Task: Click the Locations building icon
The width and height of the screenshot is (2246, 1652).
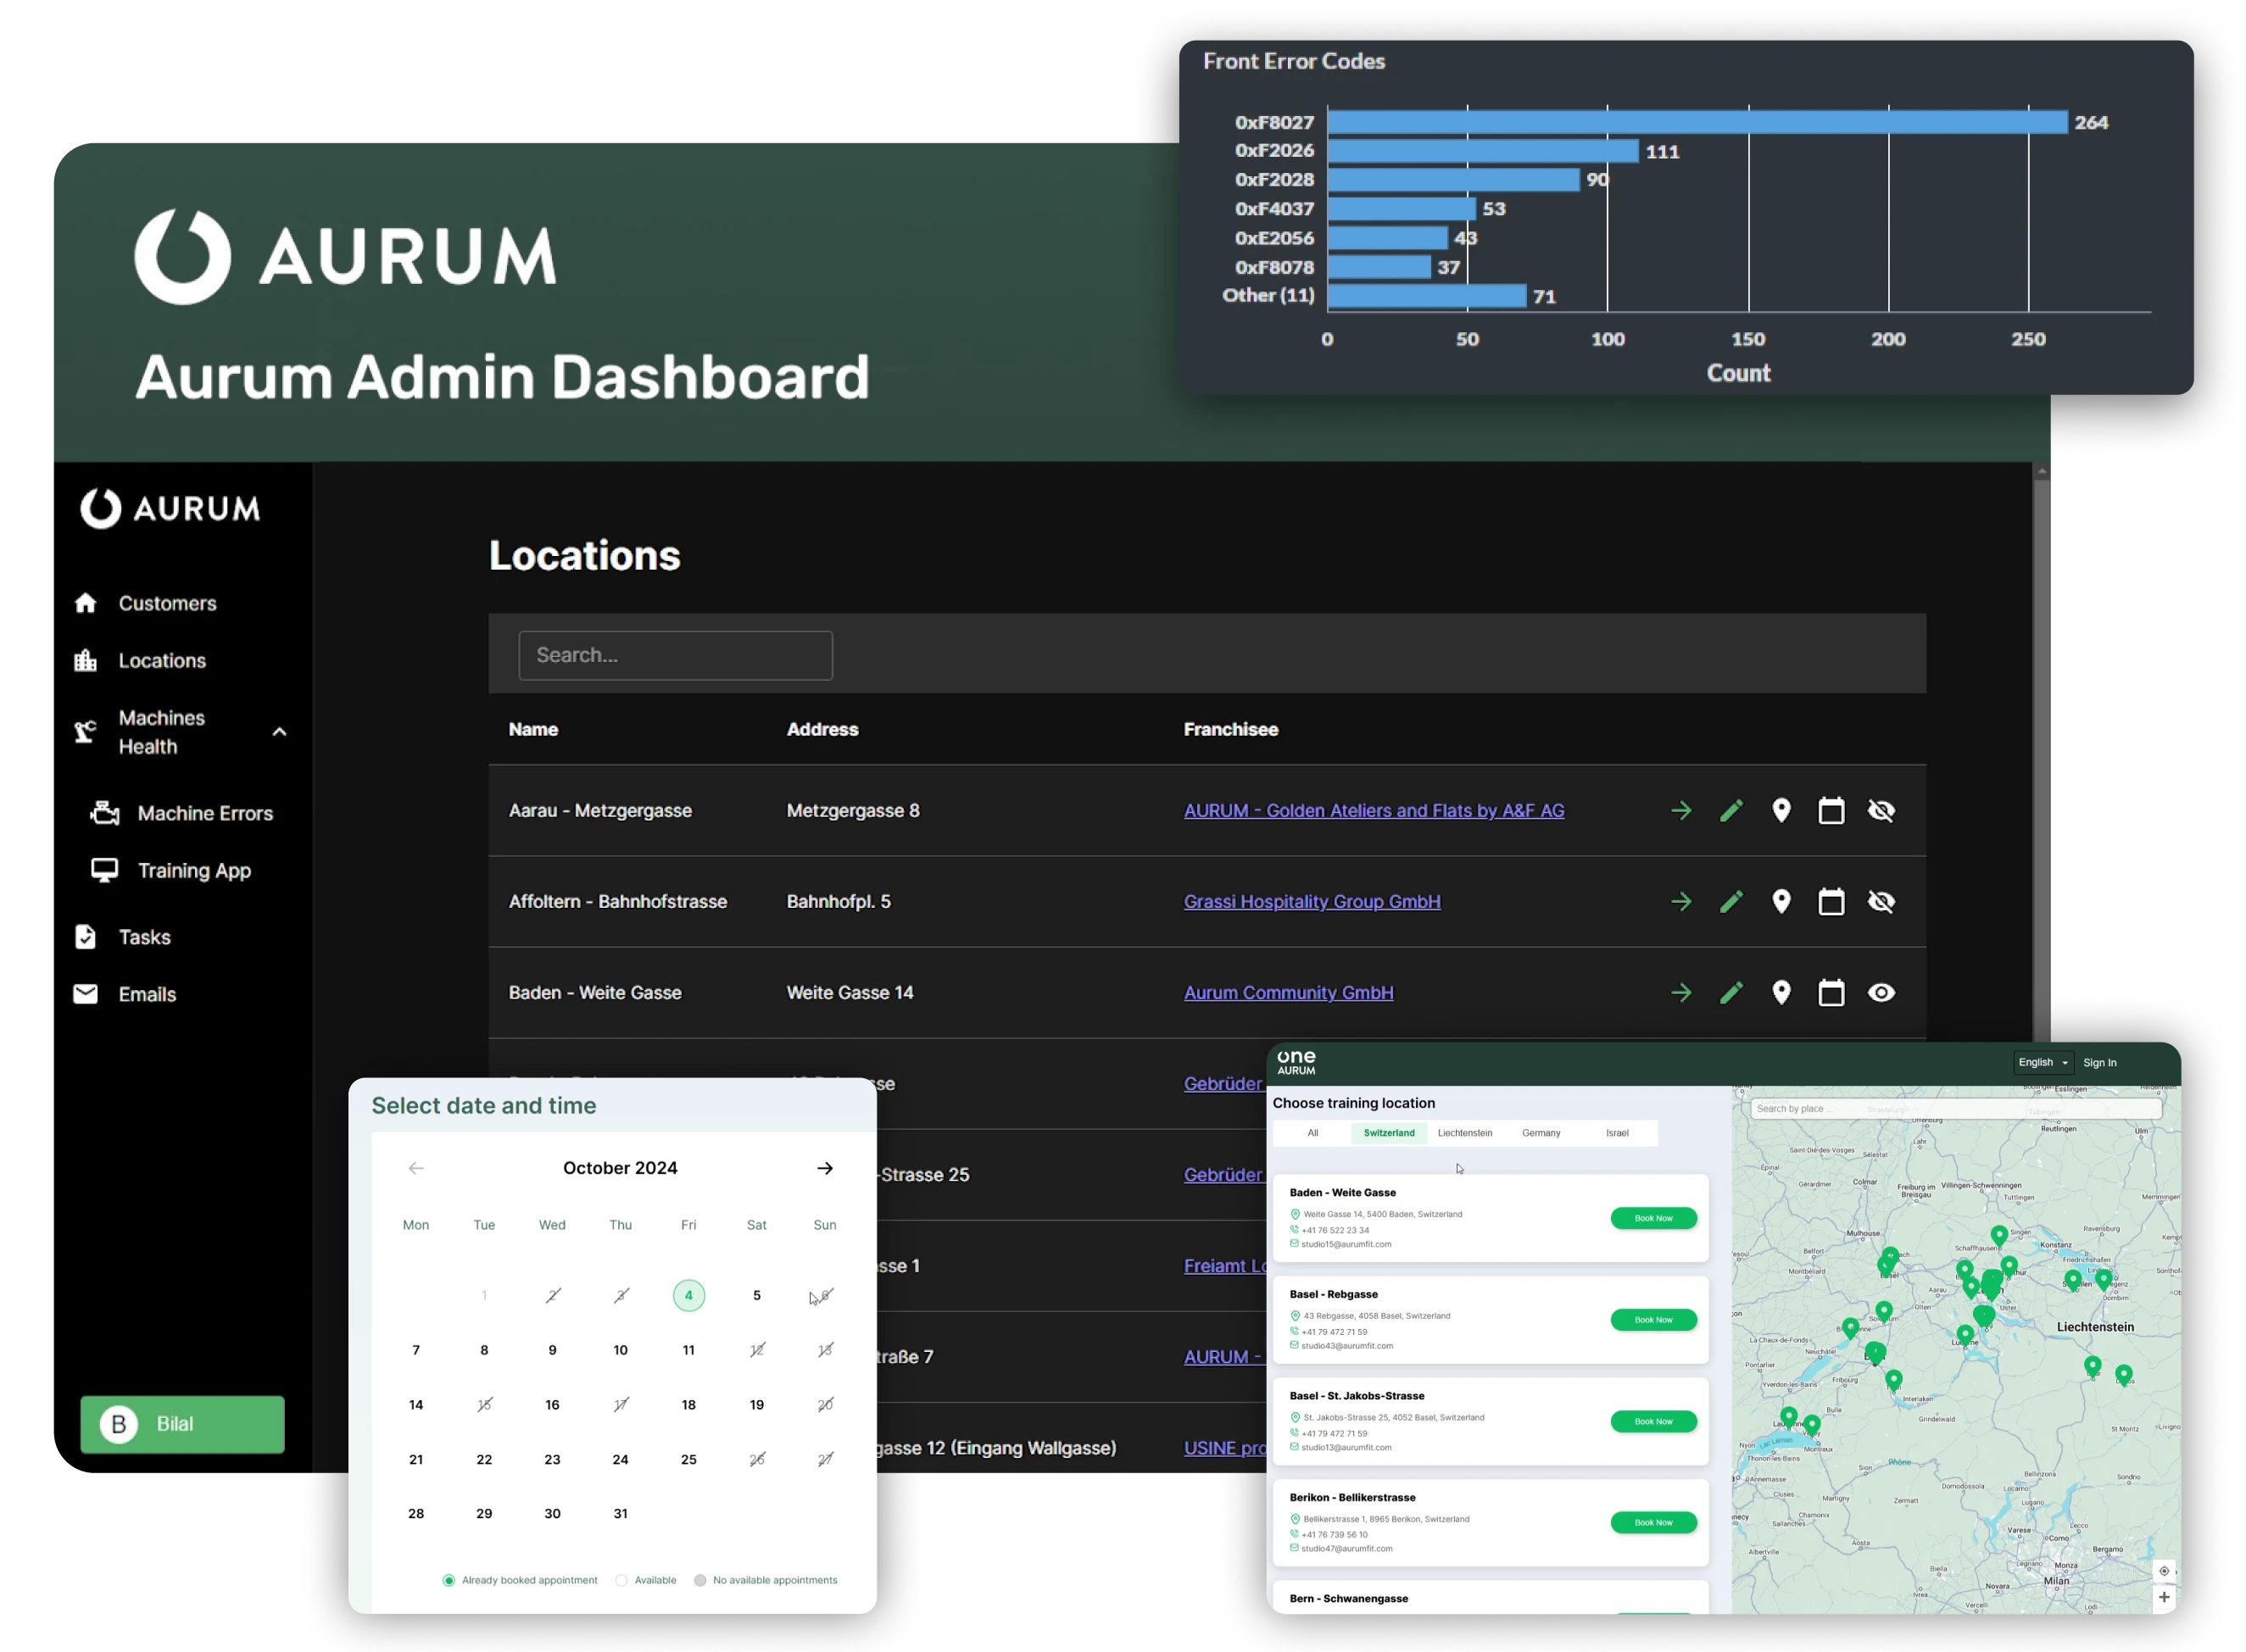Action: [86, 660]
